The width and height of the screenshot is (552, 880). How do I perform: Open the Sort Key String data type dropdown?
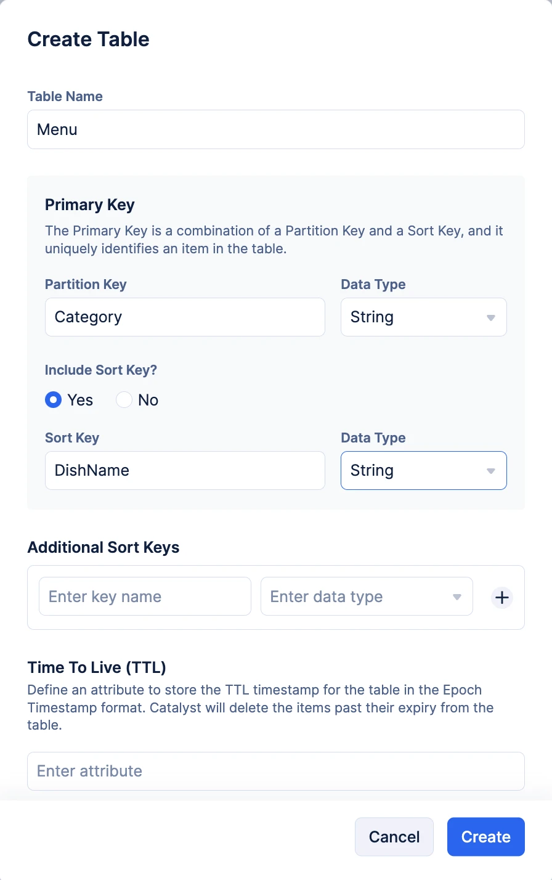pyautogui.click(x=424, y=471)
